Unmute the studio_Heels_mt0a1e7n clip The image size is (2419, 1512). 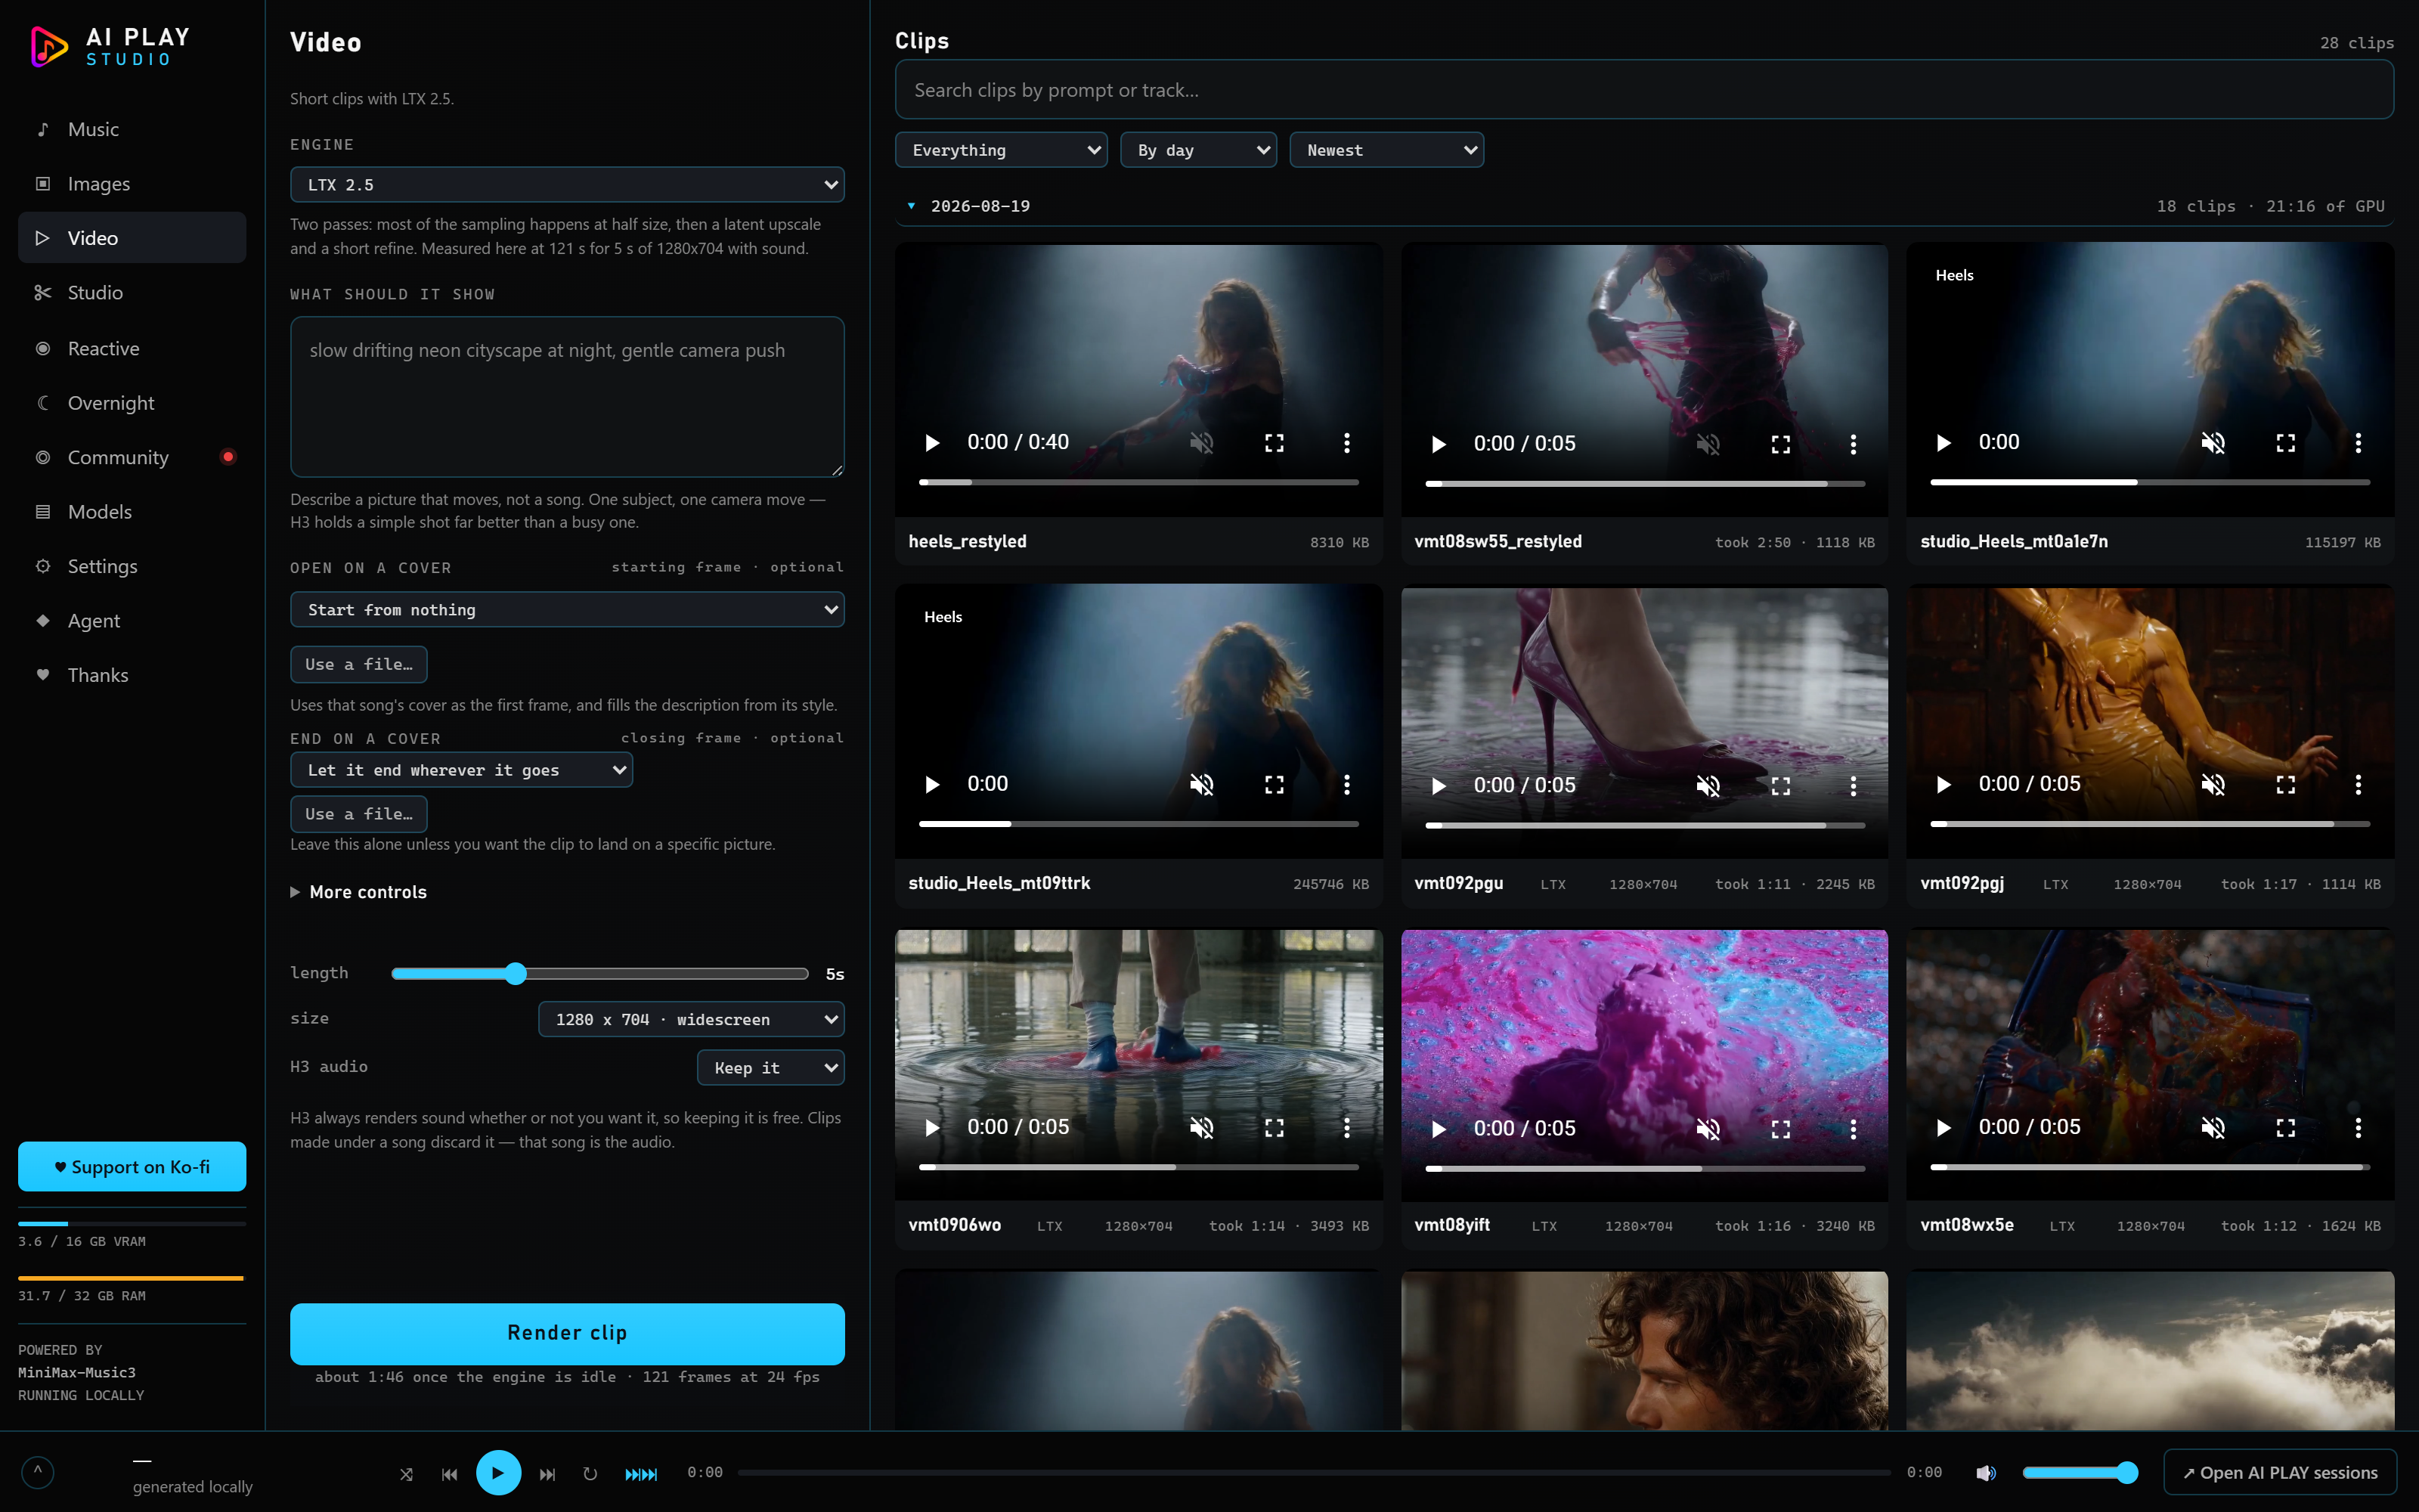2213,443
